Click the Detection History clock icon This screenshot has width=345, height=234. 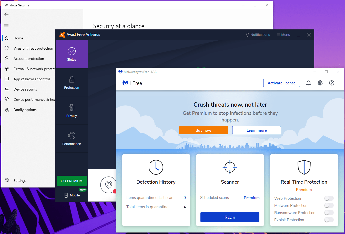156,167
